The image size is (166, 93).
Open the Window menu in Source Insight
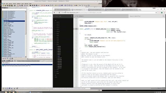(x=26, y=4)
